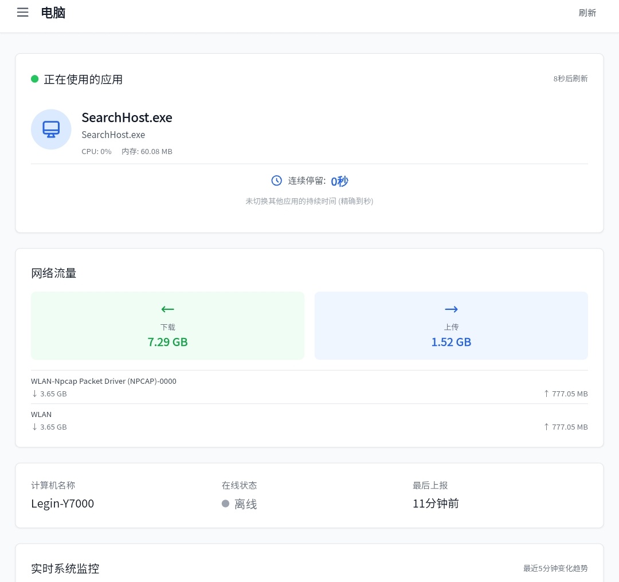Select the 下载 7.29 GB card
Screen dimensions: 619x582
pos(167,326)
